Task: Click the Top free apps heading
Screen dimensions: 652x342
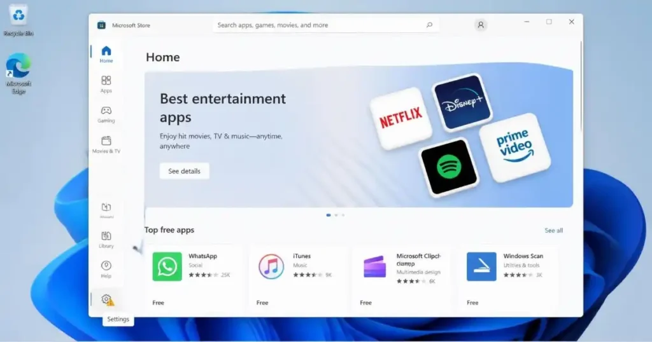Action: (x=169, y=230)
